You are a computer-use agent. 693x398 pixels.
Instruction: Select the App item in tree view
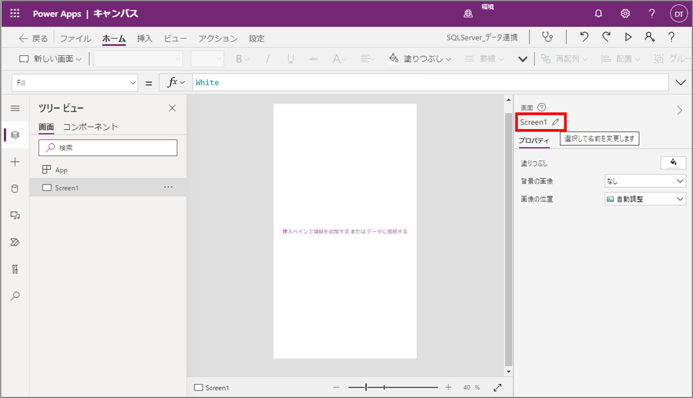click(x=108, y=170)
